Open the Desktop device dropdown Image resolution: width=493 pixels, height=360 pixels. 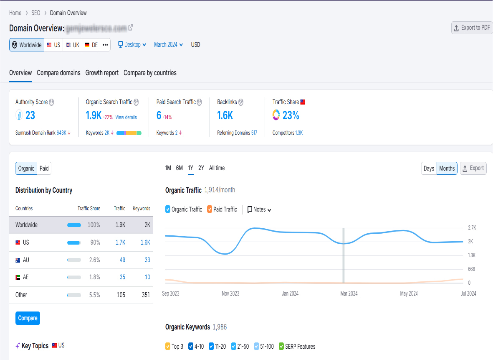(143, 44)
